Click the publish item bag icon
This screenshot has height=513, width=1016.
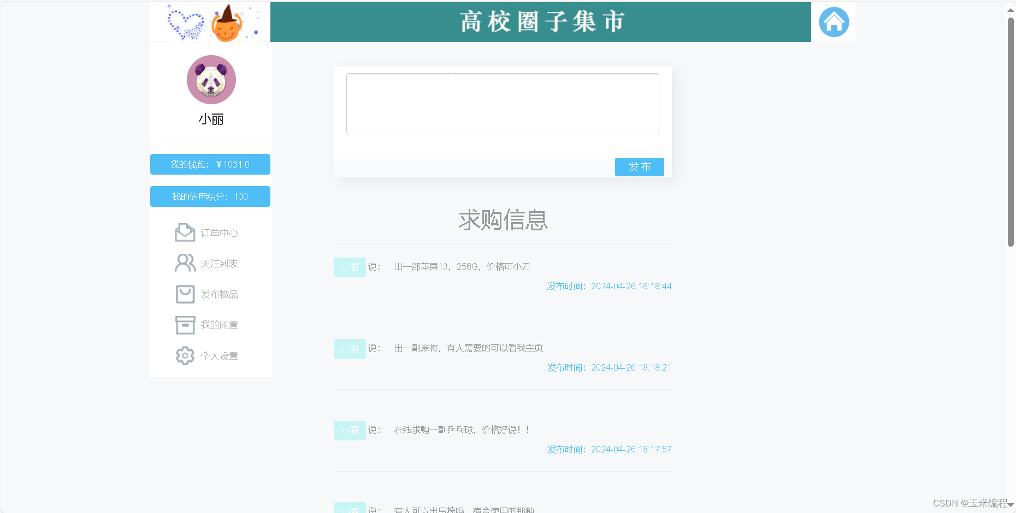click(x=185, y=294)
